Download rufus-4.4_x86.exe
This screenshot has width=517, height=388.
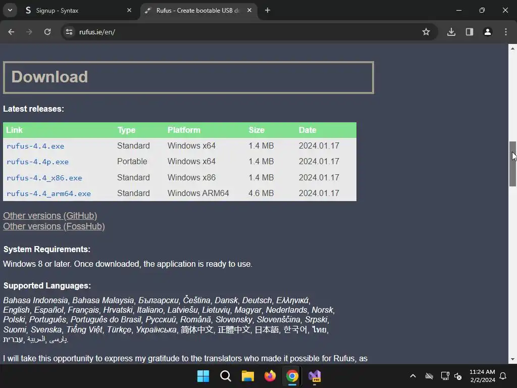click(x=44, y=178)
